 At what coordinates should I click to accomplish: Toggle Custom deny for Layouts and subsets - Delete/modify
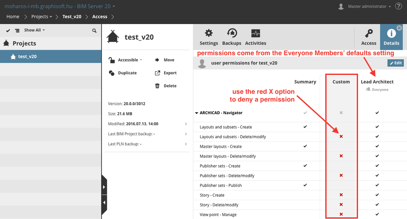point(341,137)
